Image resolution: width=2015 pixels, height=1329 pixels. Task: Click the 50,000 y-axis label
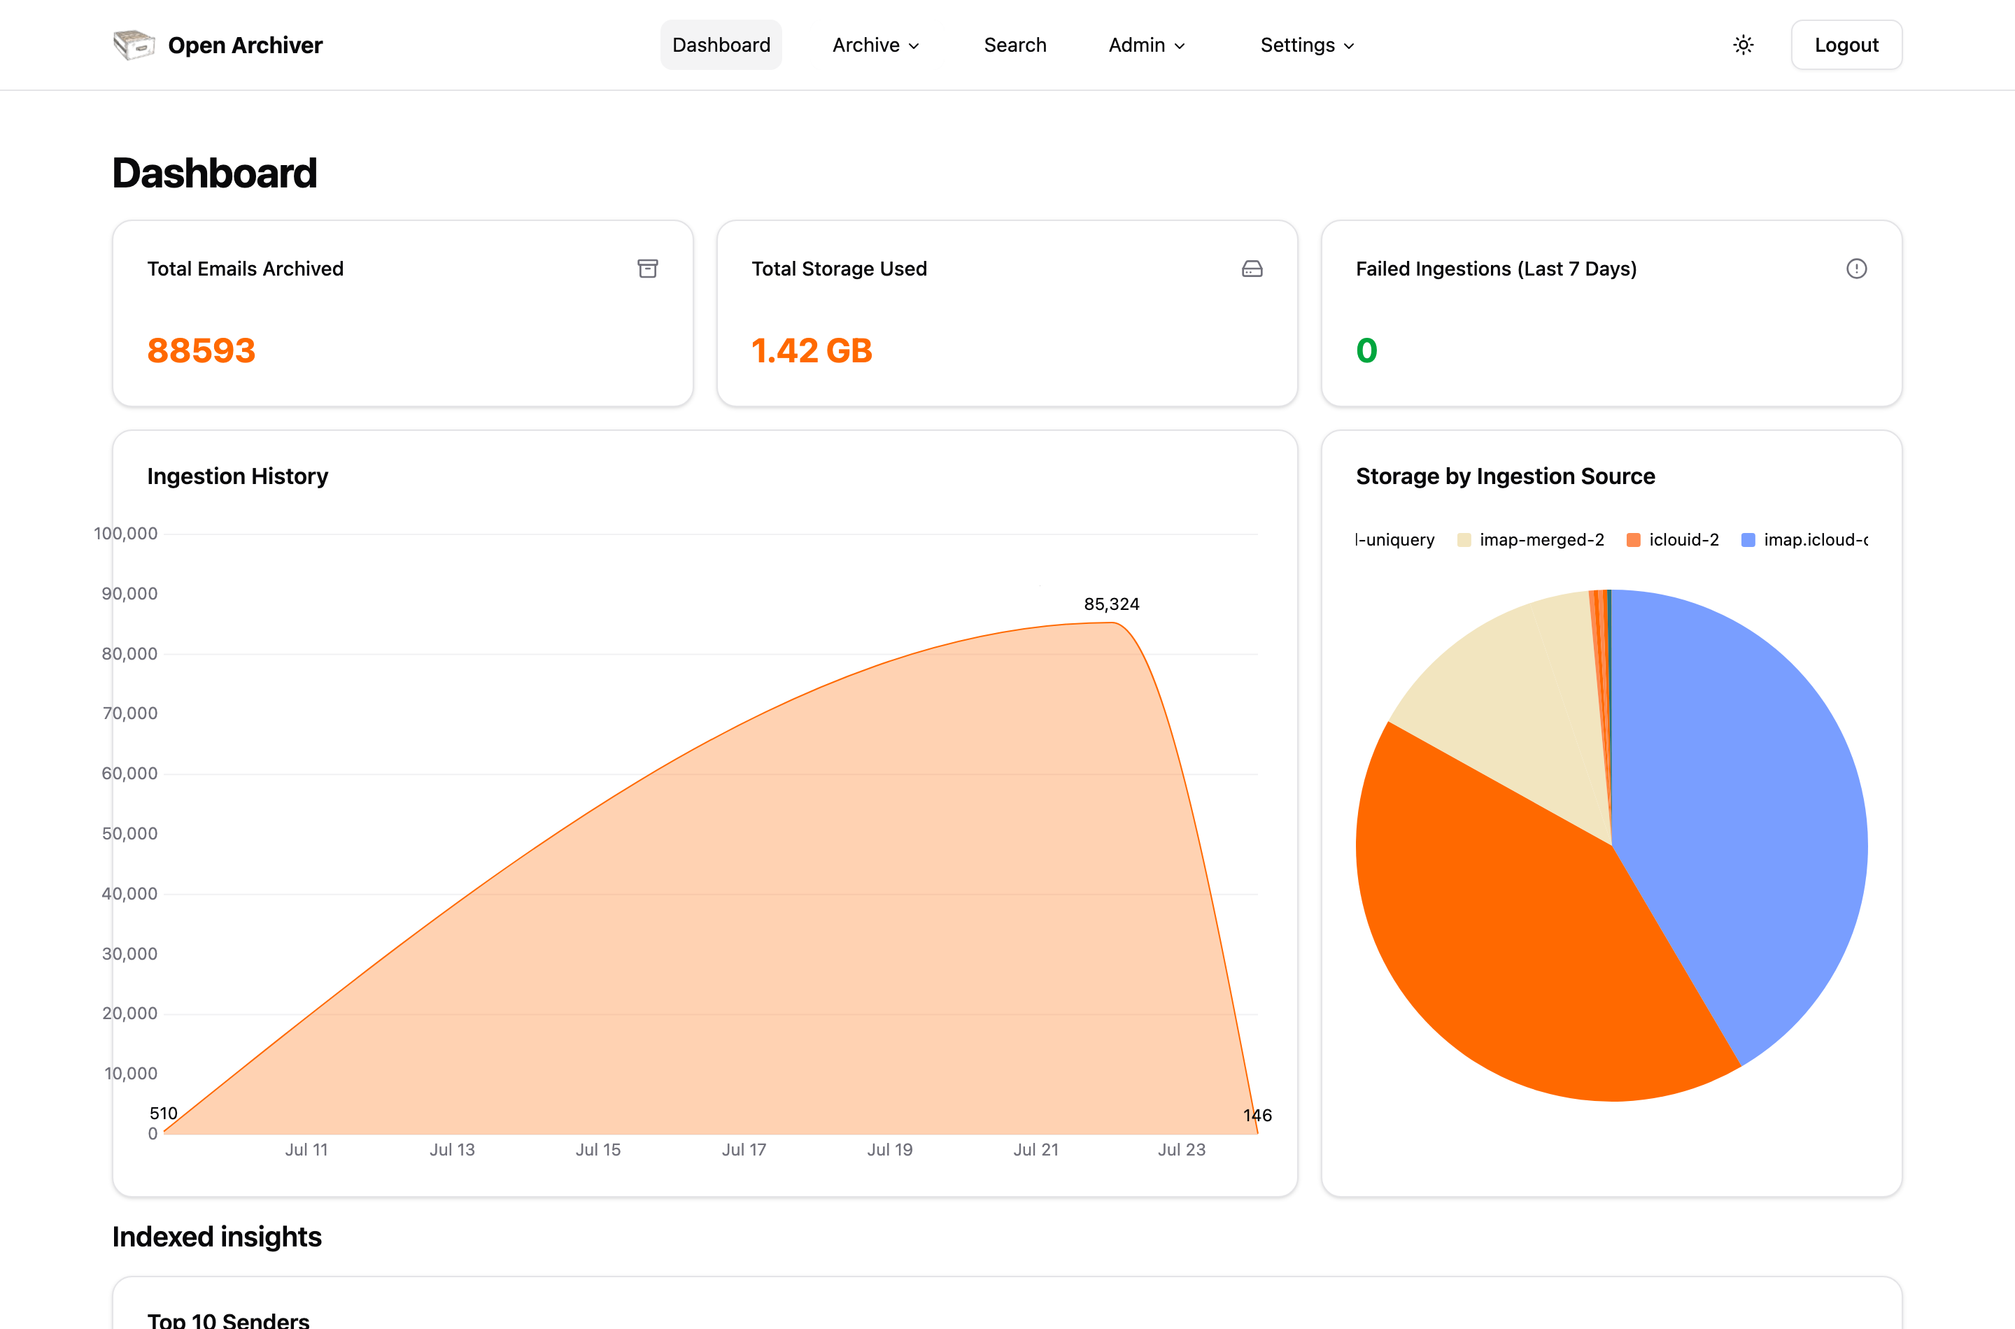point(129,833)
